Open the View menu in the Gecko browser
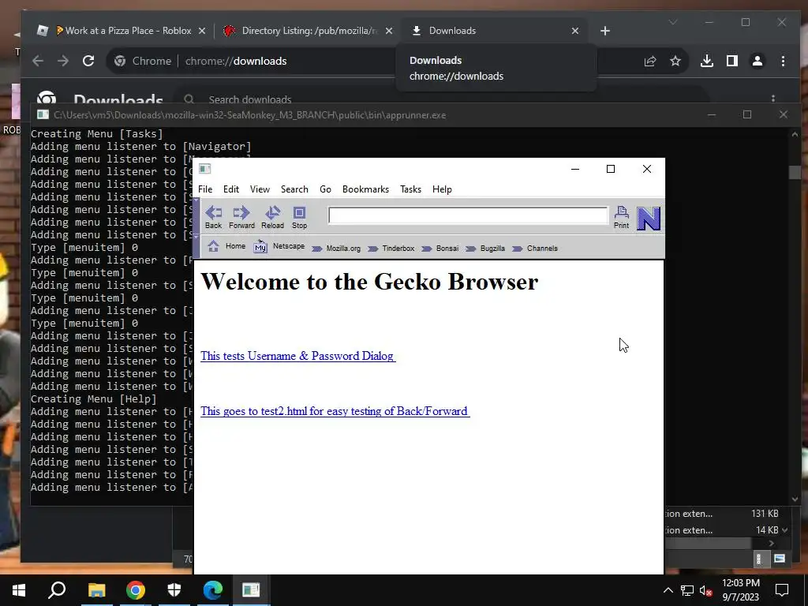The height and width of the screenshot is (606, 808). click(260, 189)
